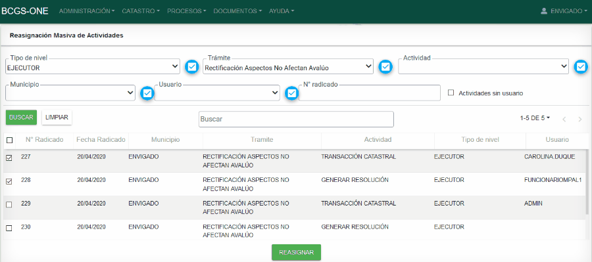Click the green BUSCAR button
Image resolution: width=592 pixels, height=262 pixels.
(21, 118)
